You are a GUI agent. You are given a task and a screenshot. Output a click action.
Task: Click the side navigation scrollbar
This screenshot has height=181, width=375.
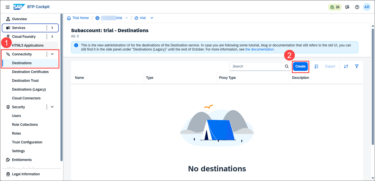[62, 87]
